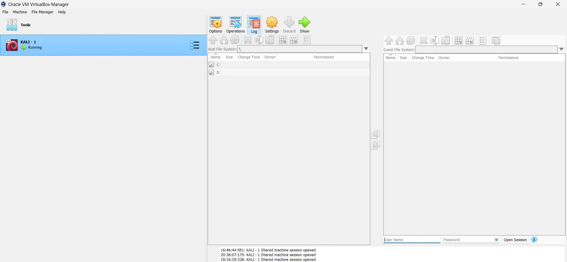
Task: Focus the User Name field
Action: (x=412, y=240)
